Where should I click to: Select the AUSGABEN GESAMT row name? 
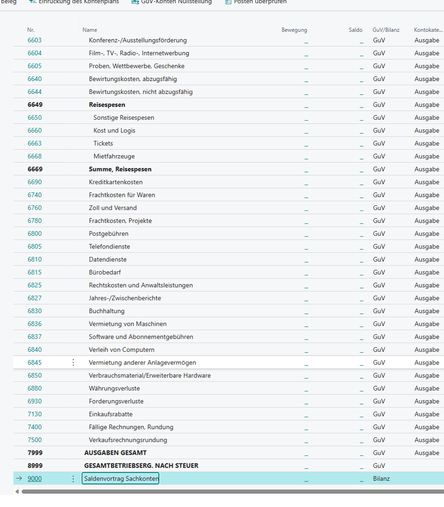pyautogui.click(x=115, y=452)
